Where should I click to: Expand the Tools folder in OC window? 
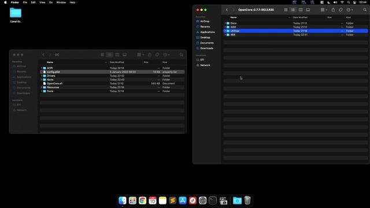click(x=42, y=91)
